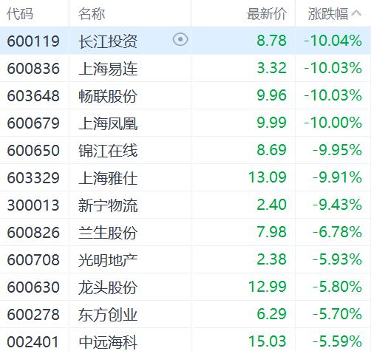371x351 pixels.
Task: Click the target icon beside 长江投资
Action: click(180, 39)
